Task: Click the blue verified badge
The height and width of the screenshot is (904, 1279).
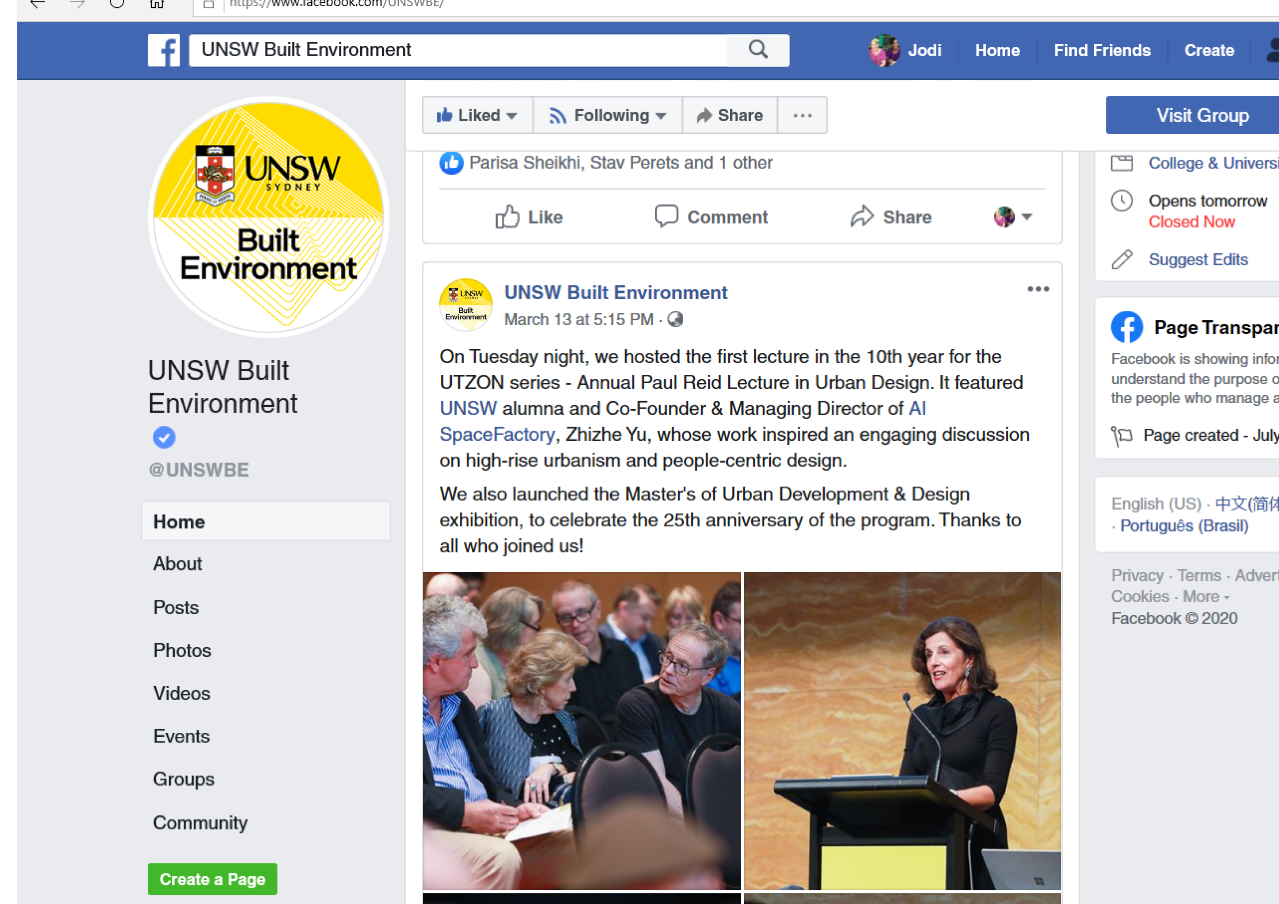Action: click(164, 437)
